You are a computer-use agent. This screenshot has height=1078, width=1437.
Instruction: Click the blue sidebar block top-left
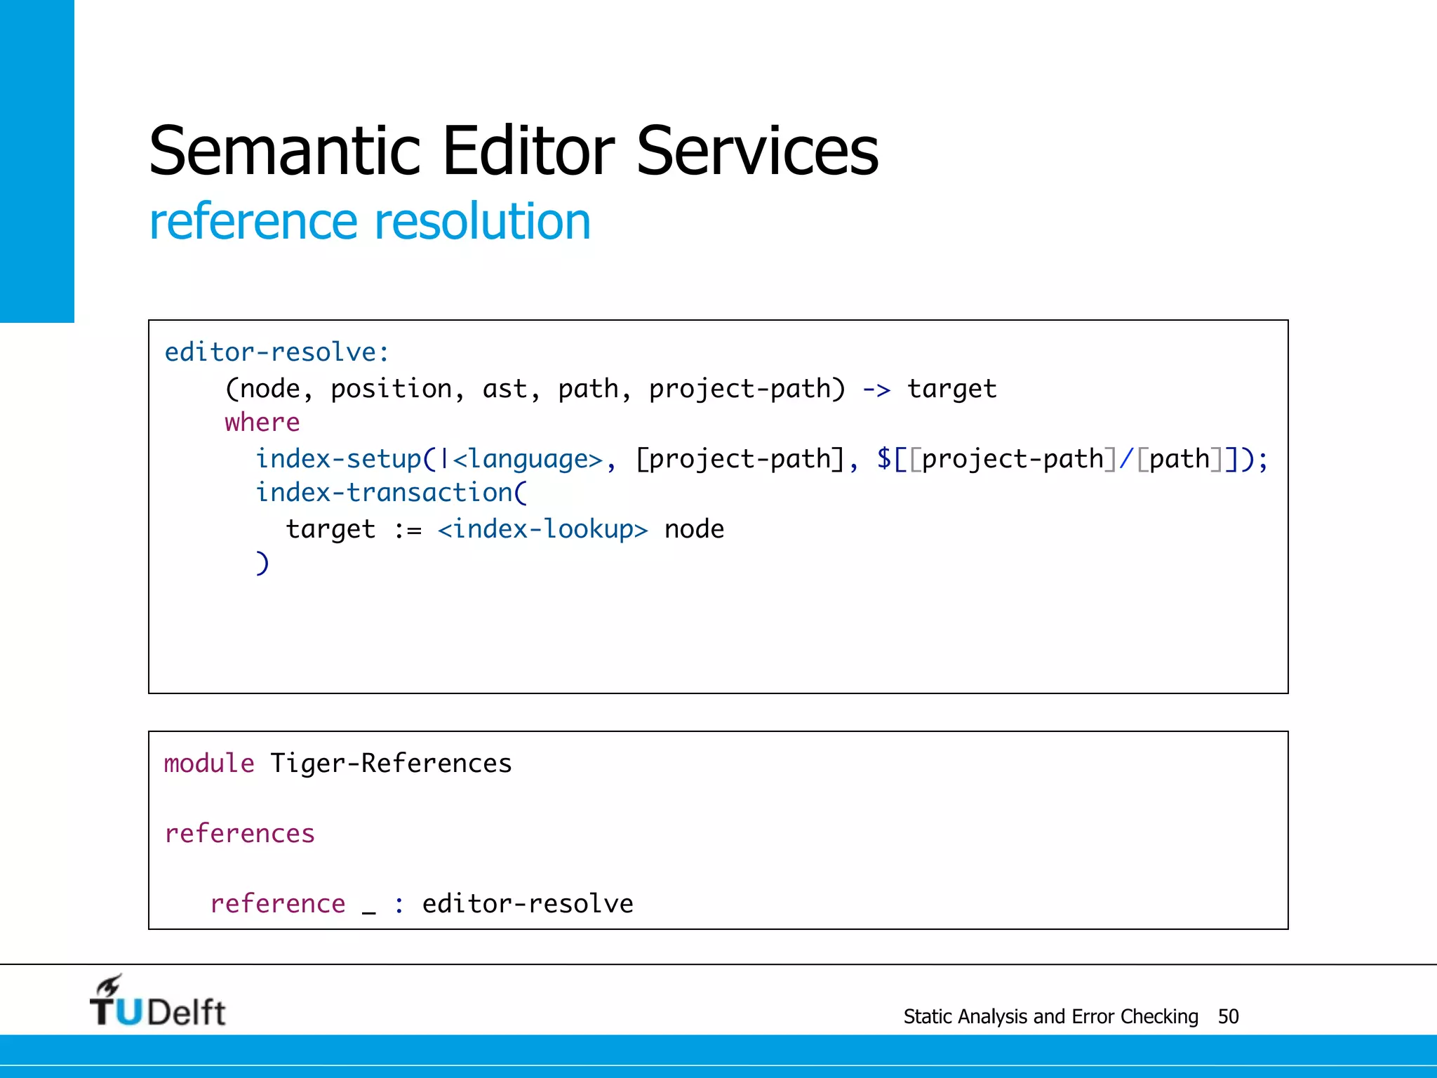pyautogui.click(x=36, y=161)
